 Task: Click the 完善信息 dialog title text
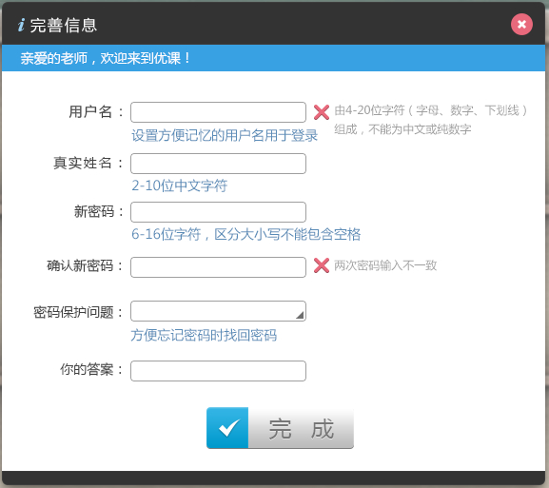click(64, 25)
